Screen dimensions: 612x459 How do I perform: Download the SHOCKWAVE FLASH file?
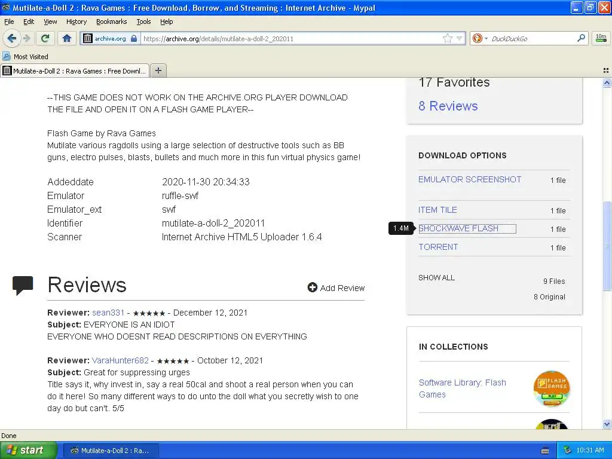pyautogui.click(x=458, y=228)
